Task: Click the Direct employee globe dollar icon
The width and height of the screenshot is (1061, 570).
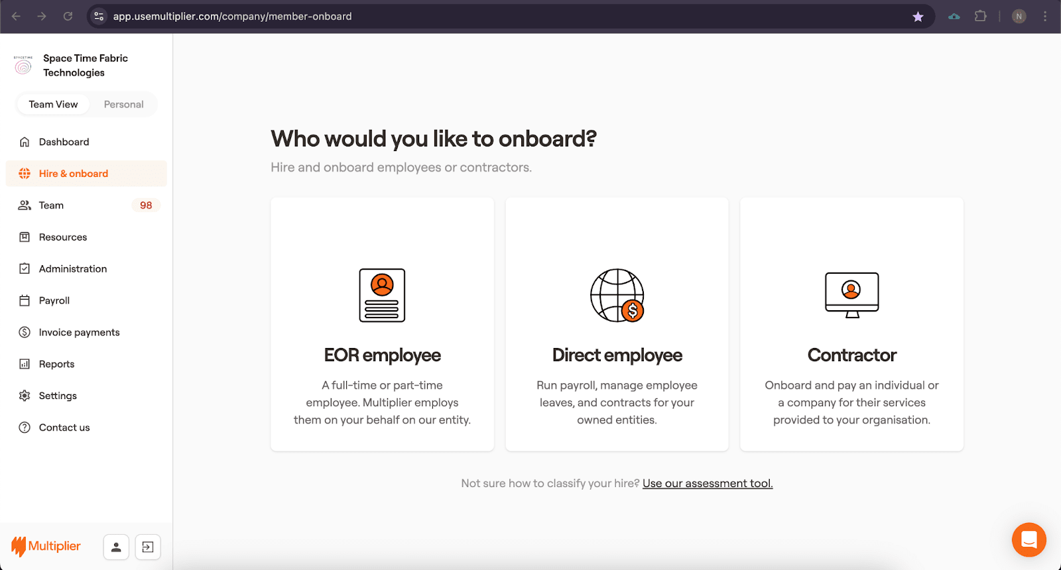Action: pyautogui.click(x=617, y=296)
